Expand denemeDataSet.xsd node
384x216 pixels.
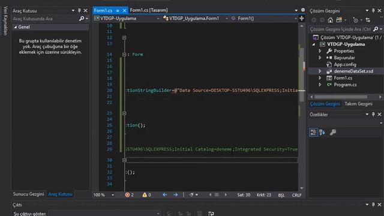320,71
